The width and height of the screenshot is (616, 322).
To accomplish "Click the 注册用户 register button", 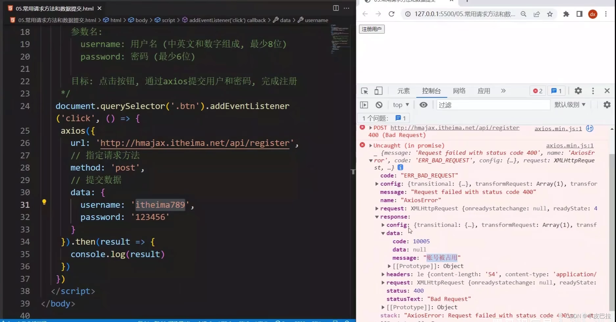I will [371, 29].
